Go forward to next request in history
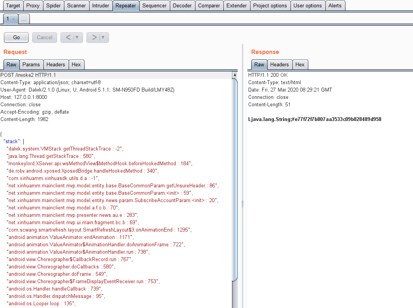 pyautogui.click(x=94, y=37)
